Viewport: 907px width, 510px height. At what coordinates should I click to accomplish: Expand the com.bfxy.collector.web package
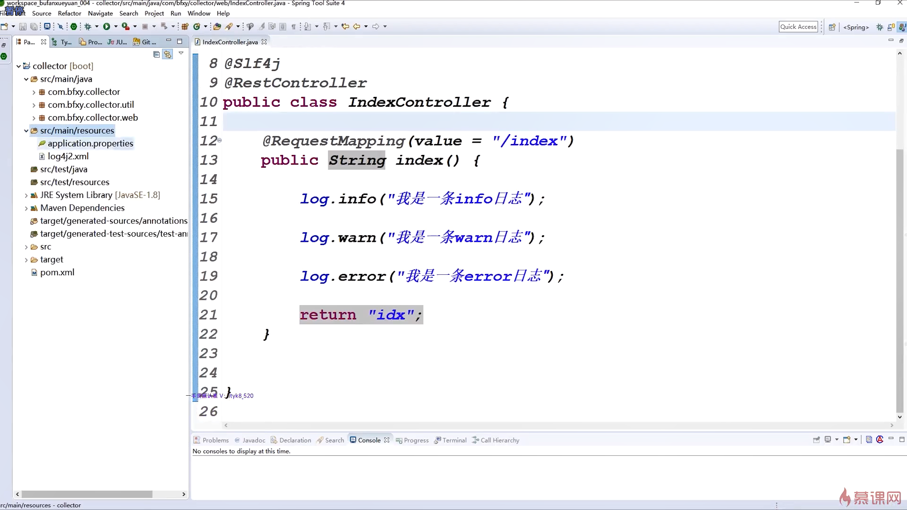point(34,118)
